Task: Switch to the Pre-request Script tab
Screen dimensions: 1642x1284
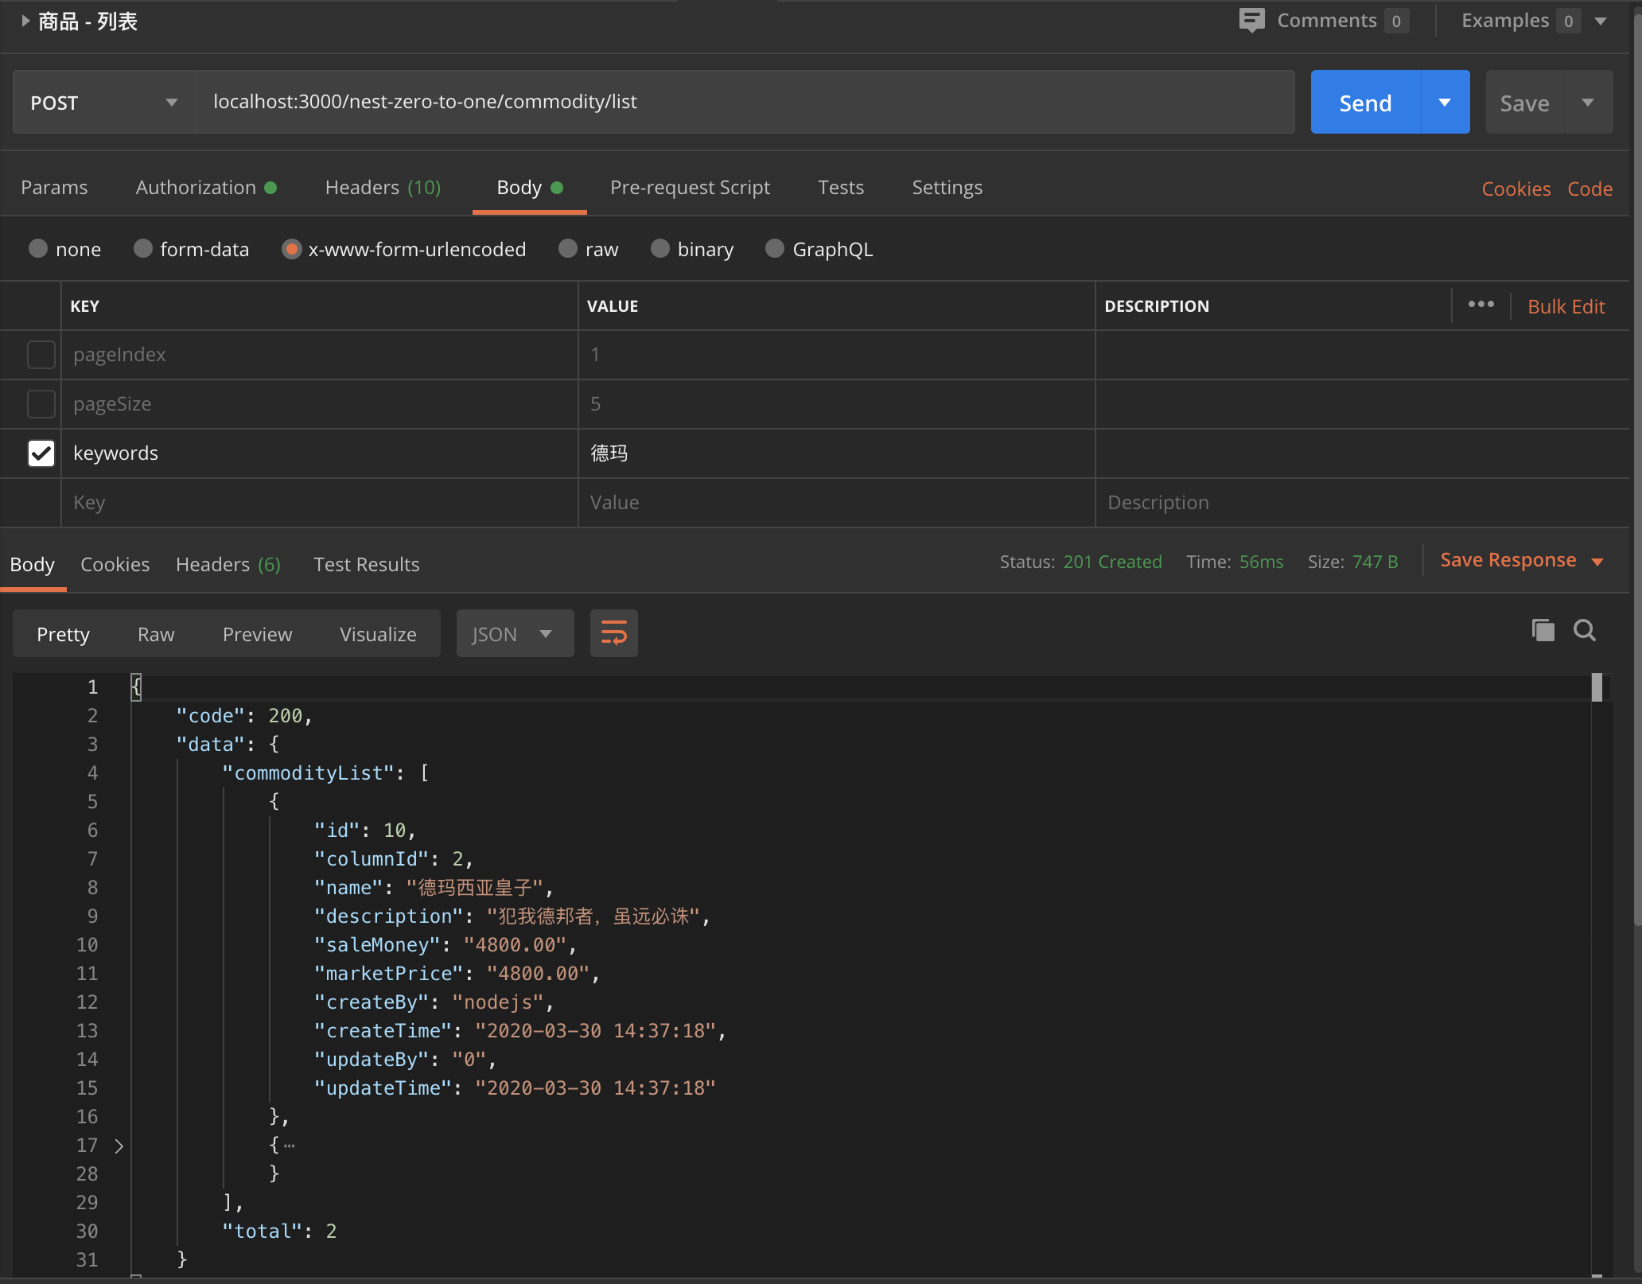Action: pos(690,188)
